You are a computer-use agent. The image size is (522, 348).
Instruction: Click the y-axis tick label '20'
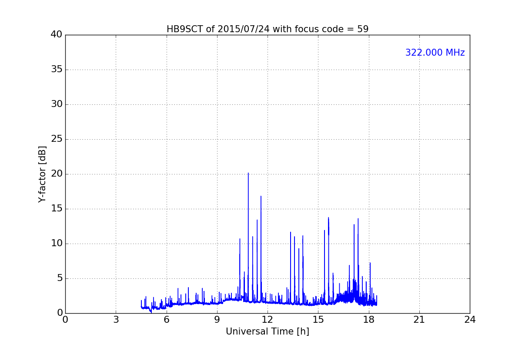pyautogui.click(x=57, y=174)
